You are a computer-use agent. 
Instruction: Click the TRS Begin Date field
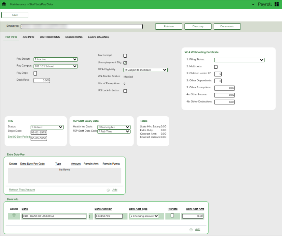(x=39, y=132)
